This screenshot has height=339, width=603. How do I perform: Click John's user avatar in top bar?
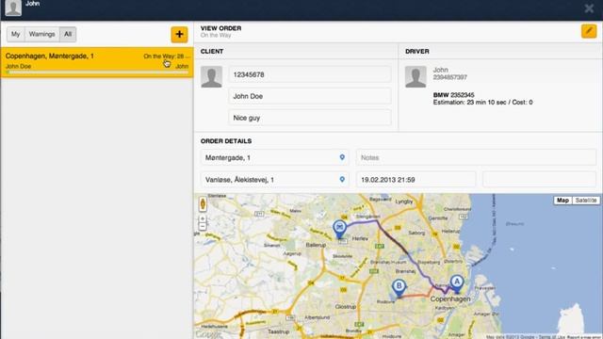(13, 8)
